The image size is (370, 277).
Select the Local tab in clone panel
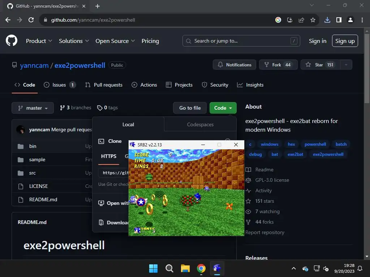128,124
